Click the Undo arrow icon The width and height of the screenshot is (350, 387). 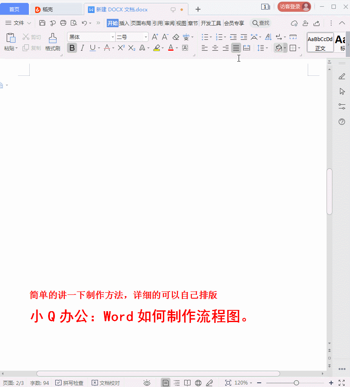[84, 23]
